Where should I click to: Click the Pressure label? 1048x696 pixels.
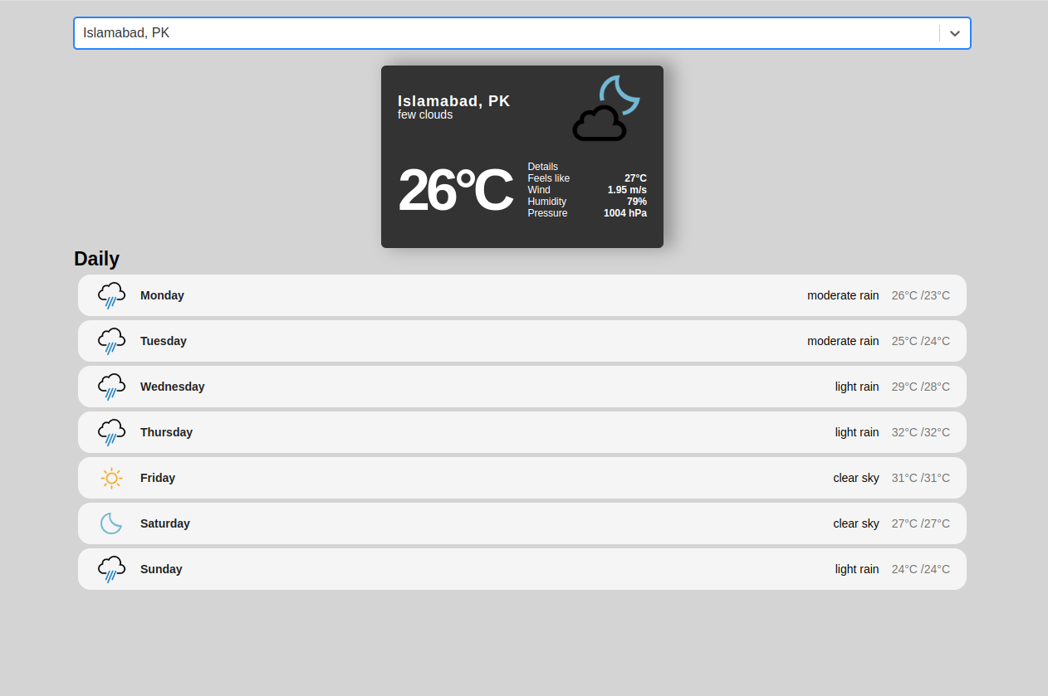[548, 213]
